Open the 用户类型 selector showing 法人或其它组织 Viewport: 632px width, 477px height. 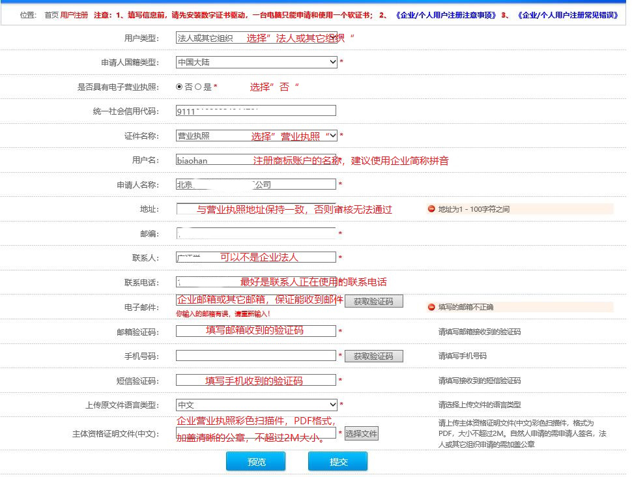255,38
